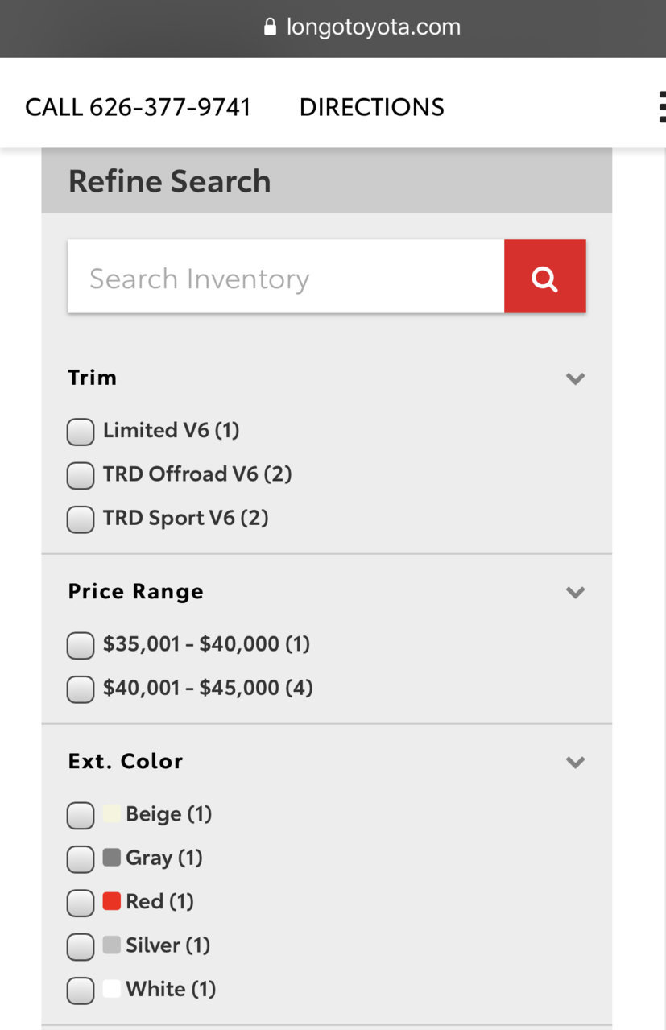Enable the TRD Offroad V6 filter
The image size is (666, 1030).
pyautogui.click(x=81, y=475)
